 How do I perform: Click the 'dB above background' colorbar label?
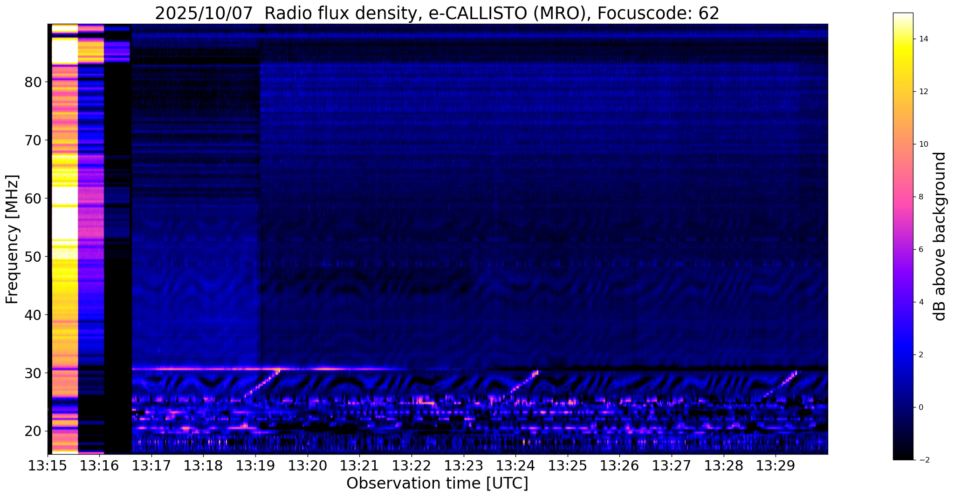pyautogui.click(x=940, y=236)
